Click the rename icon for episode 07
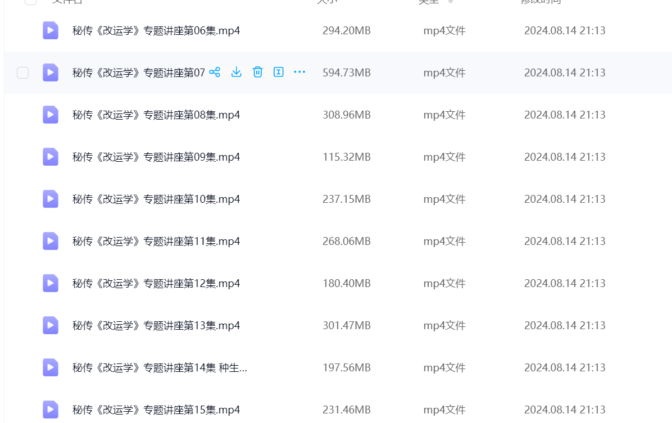Viewport: 672px width, 423px height. (278, 72)
